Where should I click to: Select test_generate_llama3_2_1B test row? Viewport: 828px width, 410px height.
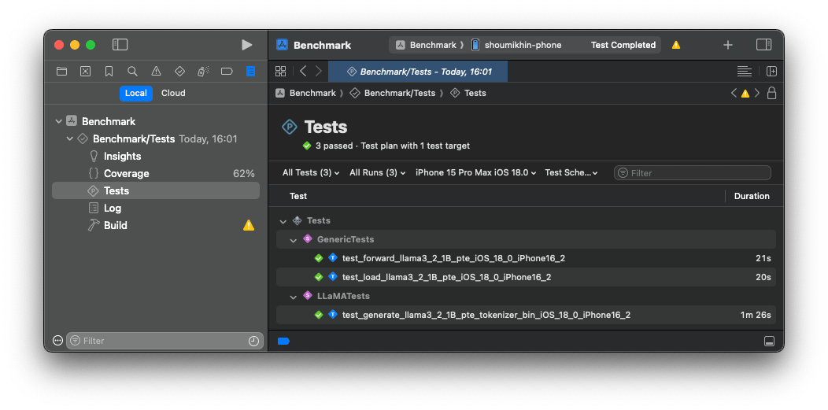point(486,315)
